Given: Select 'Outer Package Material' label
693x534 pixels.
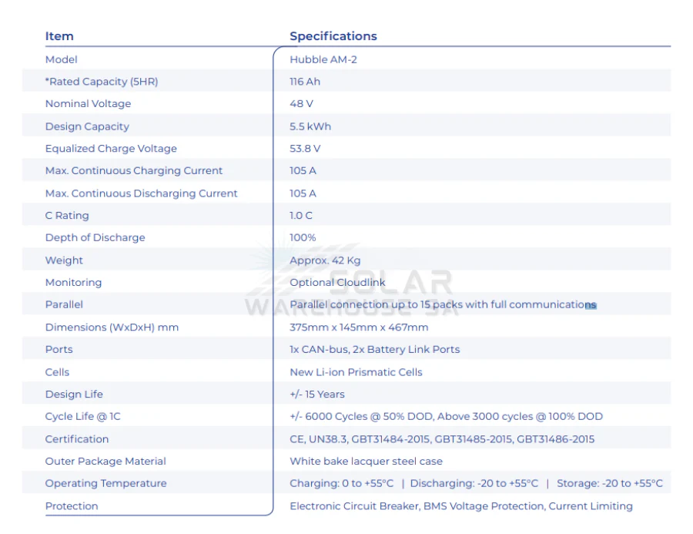Looking at the screenshot, I should (x=105, y=461).
